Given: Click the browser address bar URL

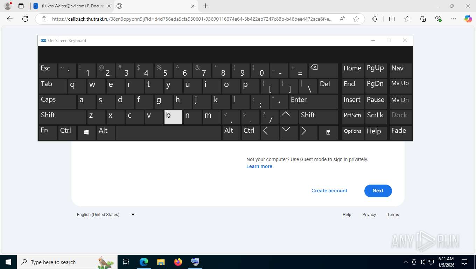Looking at the screenshot, I should point(192,19).
